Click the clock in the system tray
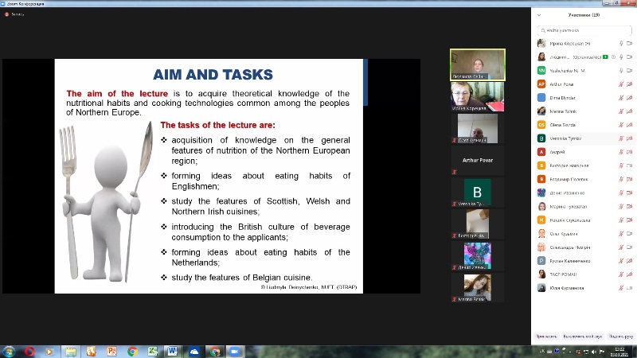Screen dimensions: 637x358 click(x=620, y=352)
